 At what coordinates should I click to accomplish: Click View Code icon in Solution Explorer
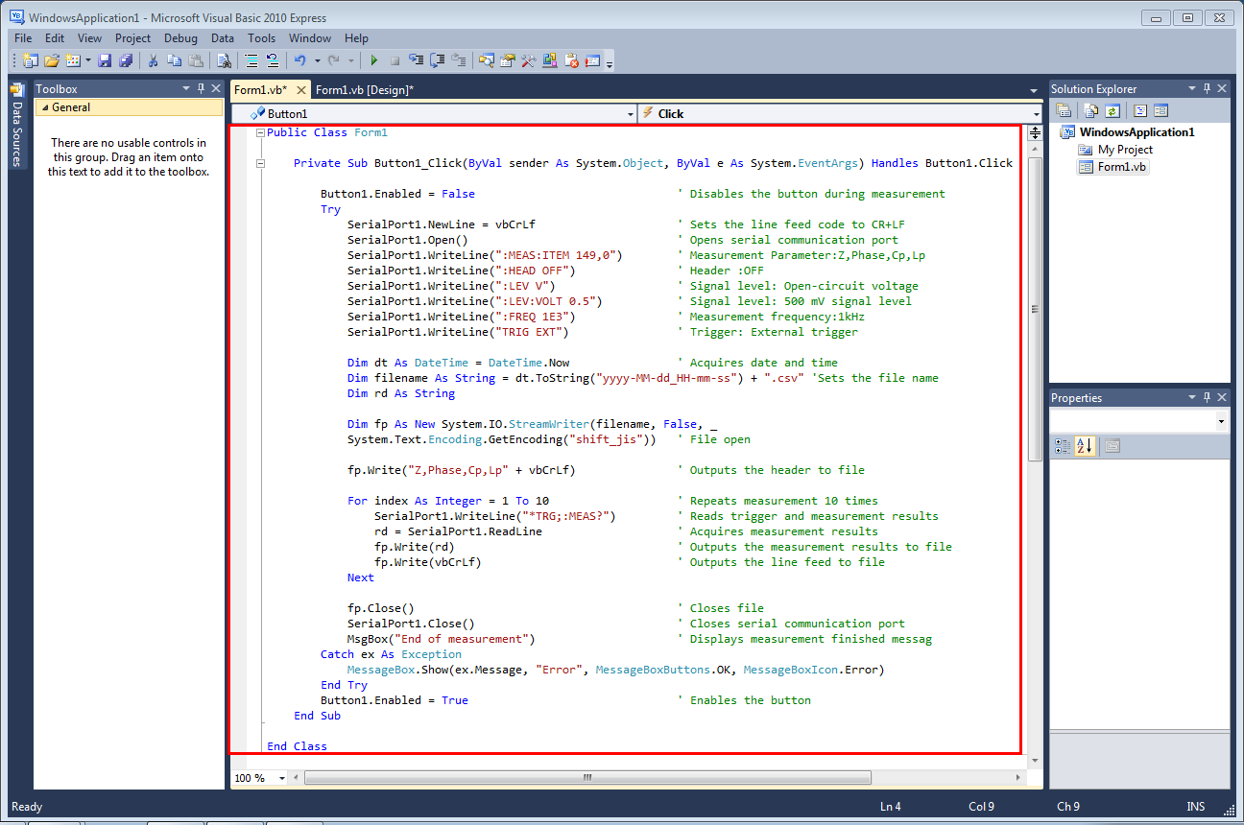1139,110
